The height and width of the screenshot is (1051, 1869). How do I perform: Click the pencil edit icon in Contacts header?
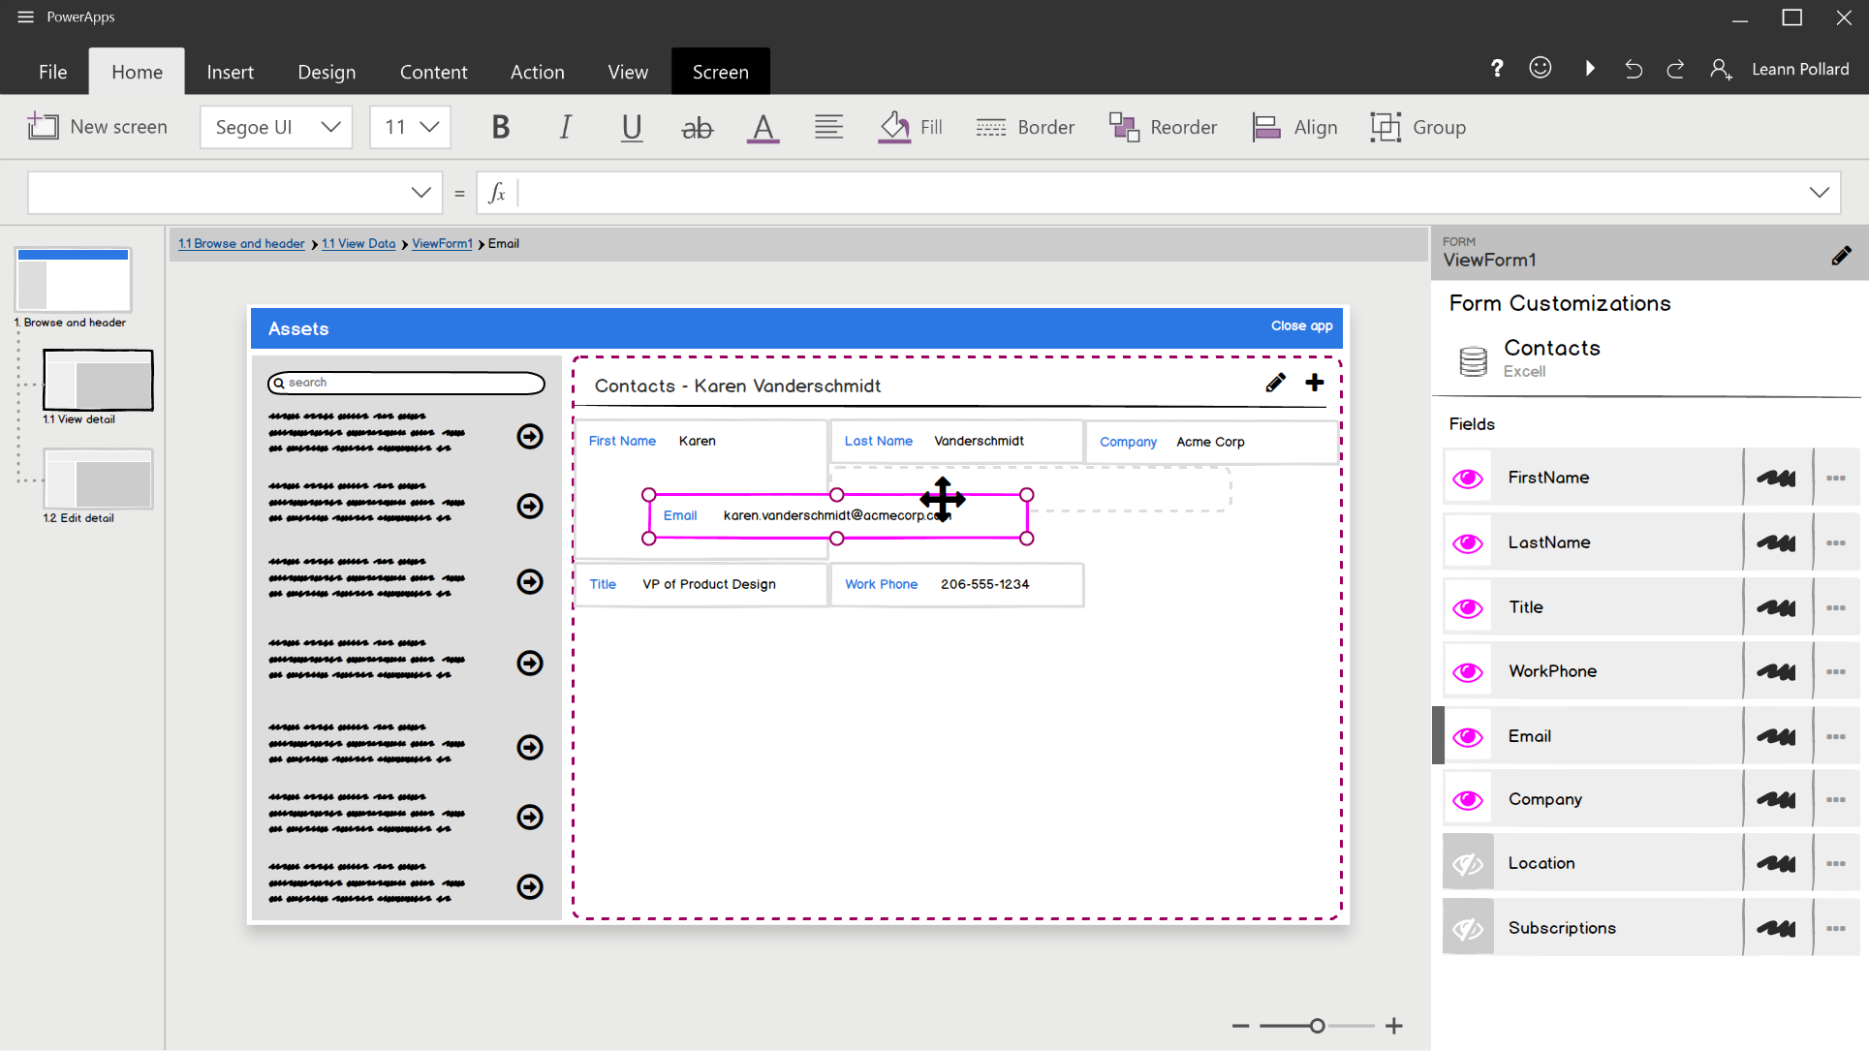1275,383
